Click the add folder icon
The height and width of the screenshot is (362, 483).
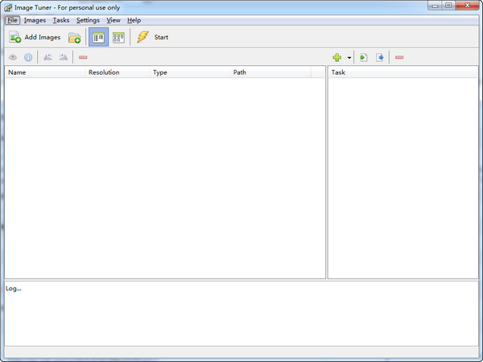point(74,37)
